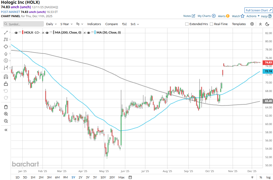Select the measure range tool
Screen dimensions: 273x180
[x=6, y=68]
